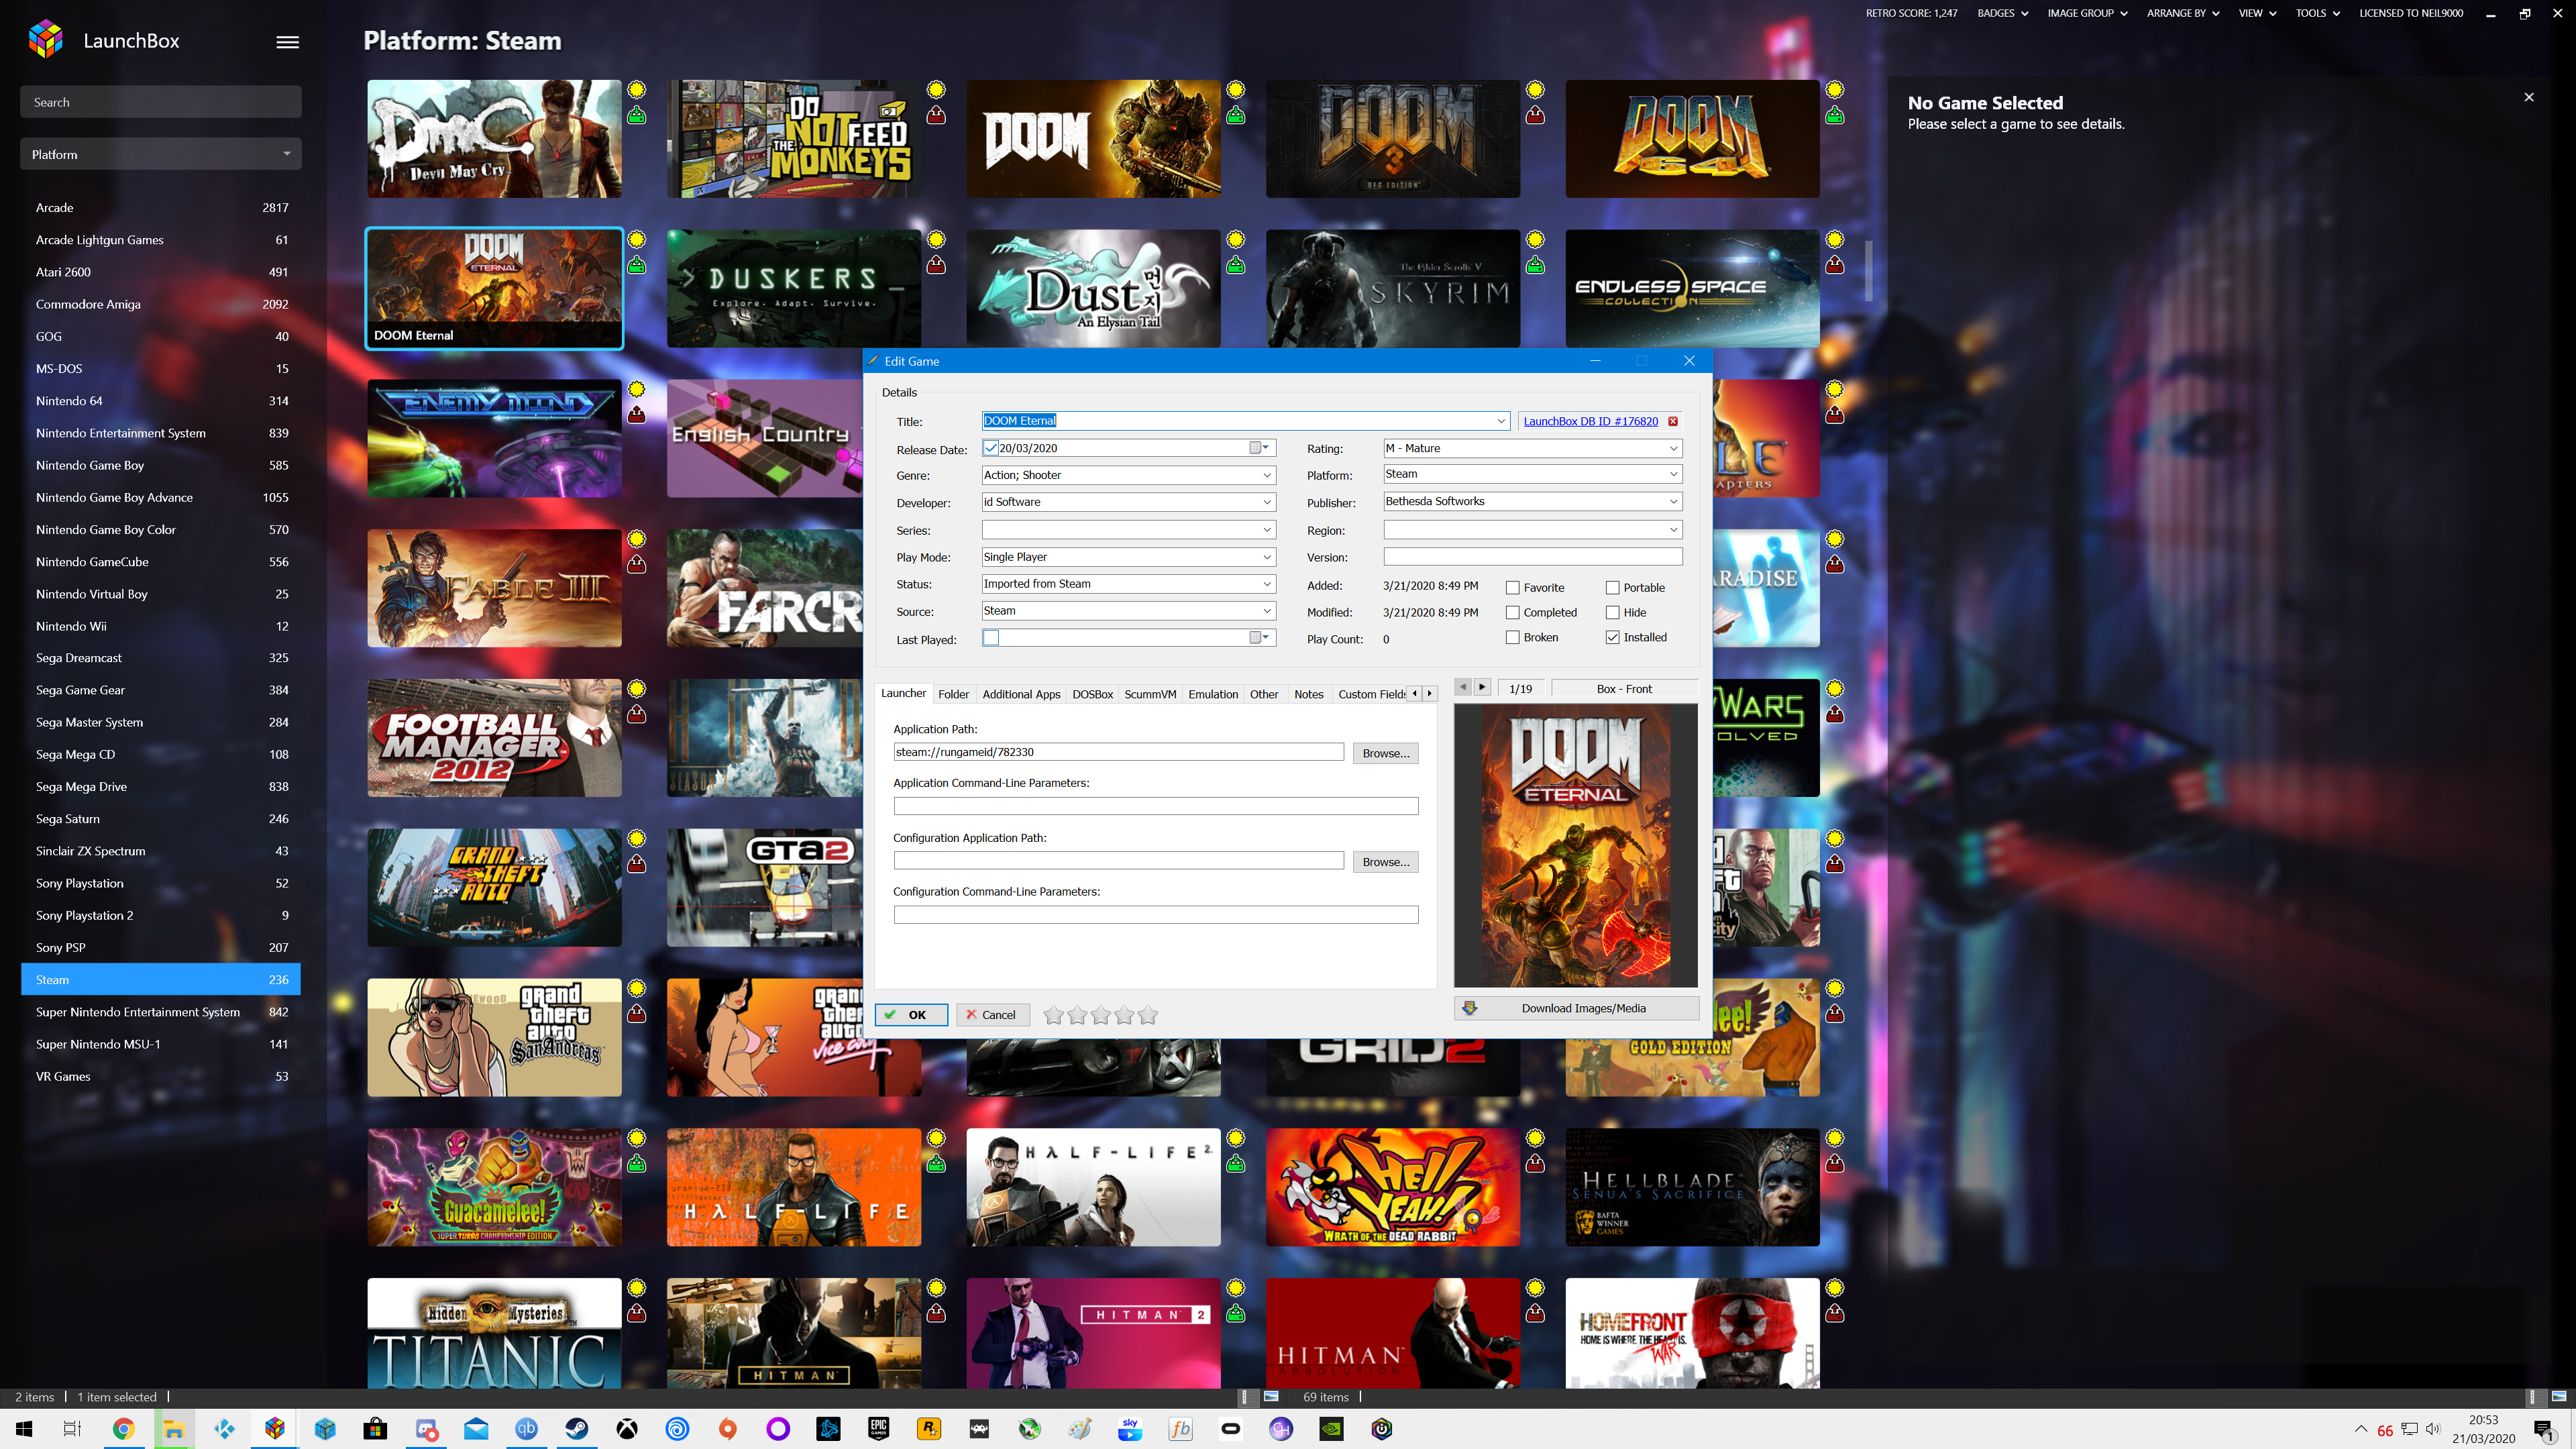Screen dimensions: 2576x1449
Task: Expand the Genre dropdown
Action: [1267, 475]
